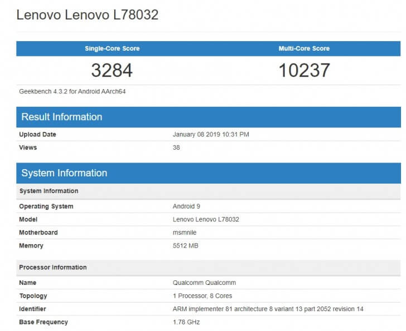Click the 5512 MB memory value
The width and height of the screenshot is (406, 331).
[x=186, y=246]
